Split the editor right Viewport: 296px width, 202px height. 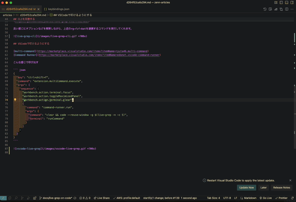pyautogui.click(x=287, y=9)
